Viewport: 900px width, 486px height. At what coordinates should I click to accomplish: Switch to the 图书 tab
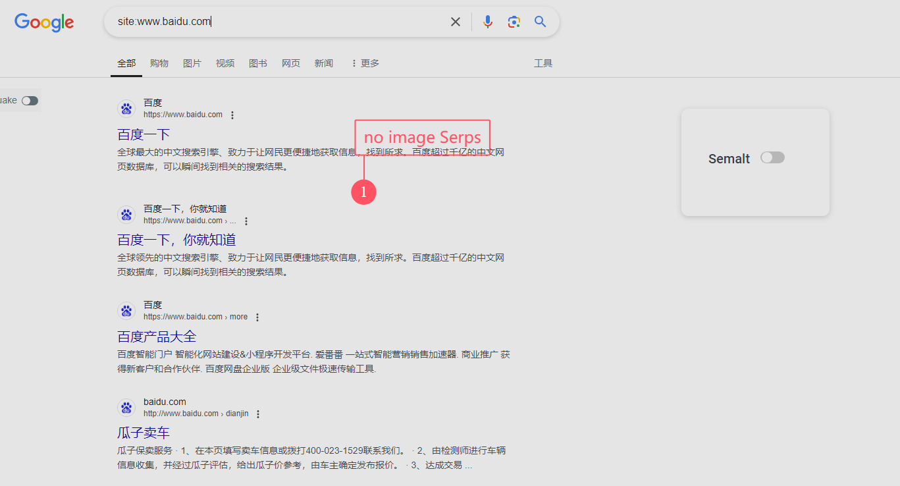[258, 63]
